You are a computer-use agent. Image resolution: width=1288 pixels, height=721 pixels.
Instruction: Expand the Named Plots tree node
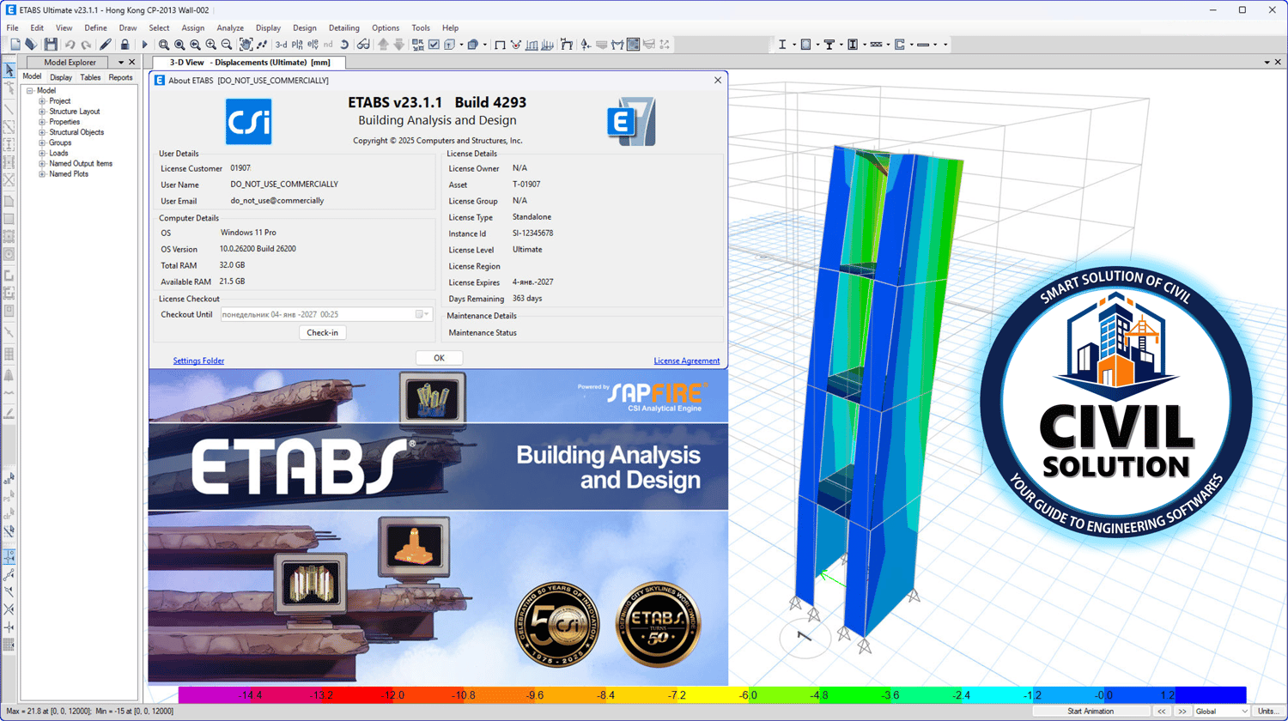42,174
